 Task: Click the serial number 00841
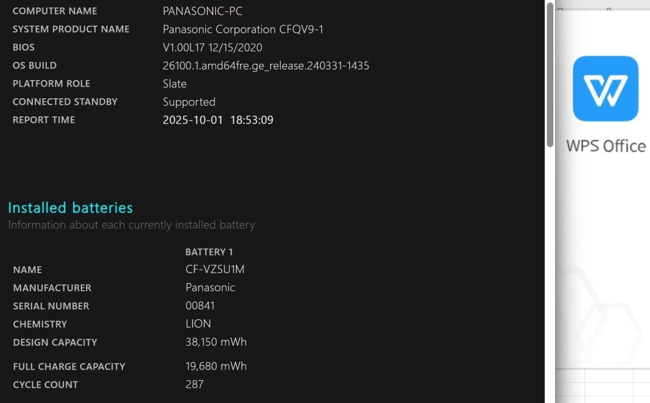(200, 306)
